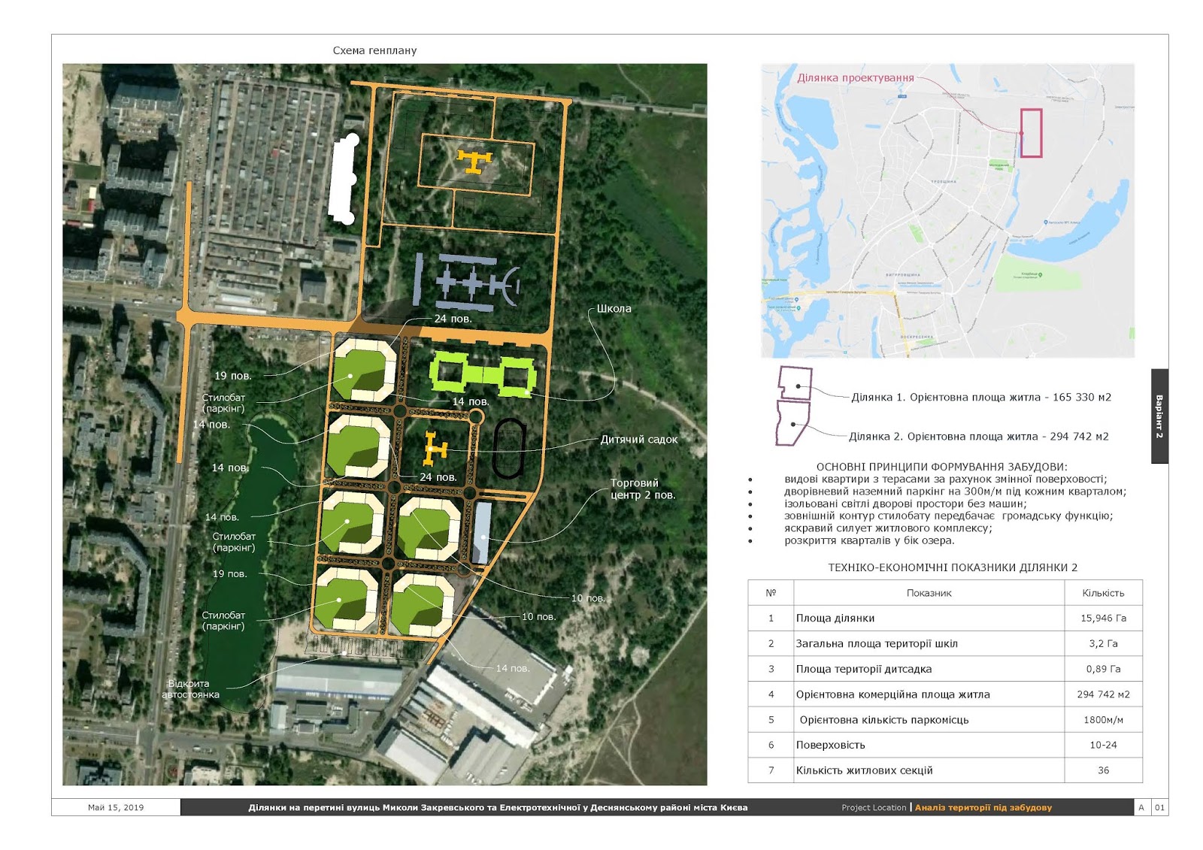
Task: Click the Торговий центр 2 пов. label
Action: 643,489
